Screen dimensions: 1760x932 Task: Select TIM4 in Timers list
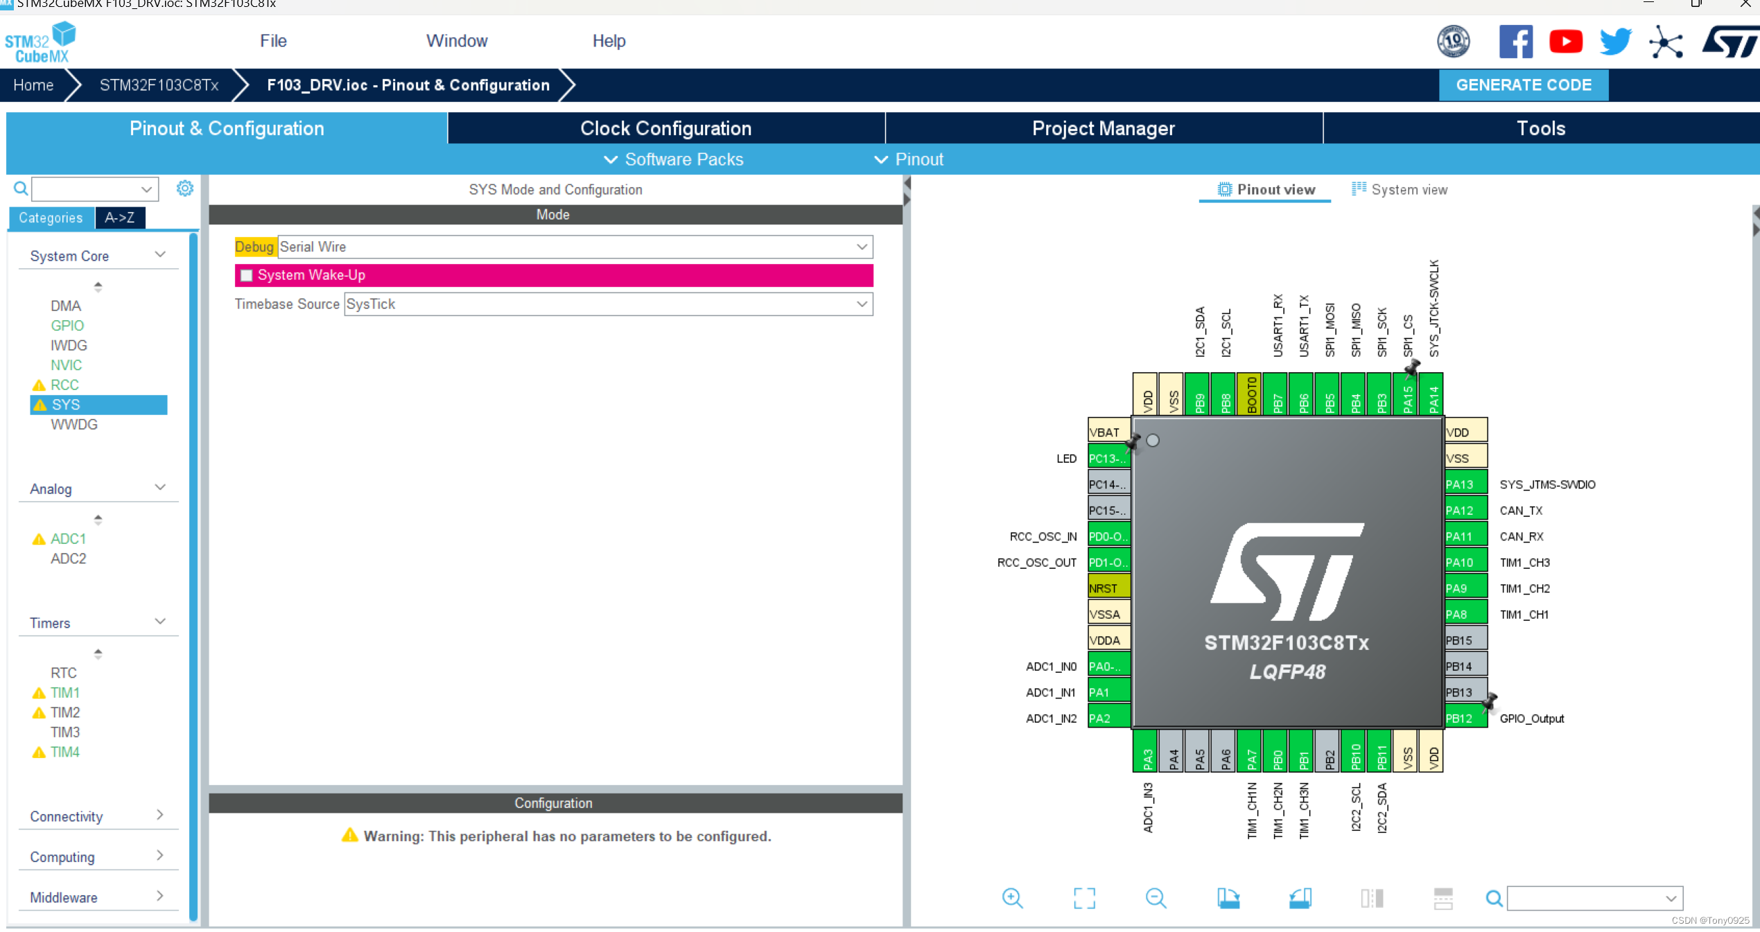[x=65, y=751]
